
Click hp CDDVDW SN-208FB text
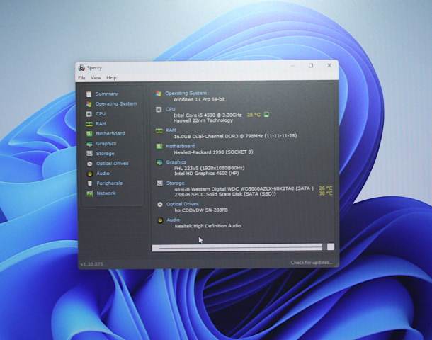tap(201, 210)
